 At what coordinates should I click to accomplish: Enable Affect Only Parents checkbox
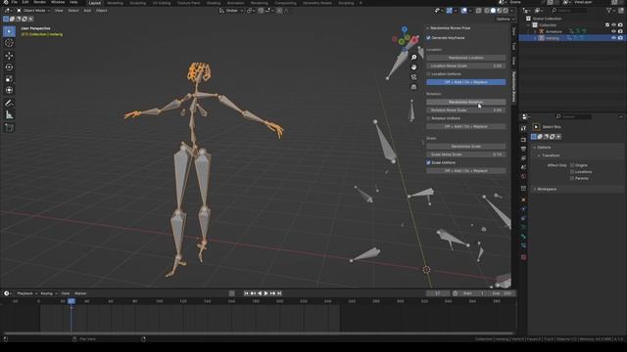(x=572, y=178)
